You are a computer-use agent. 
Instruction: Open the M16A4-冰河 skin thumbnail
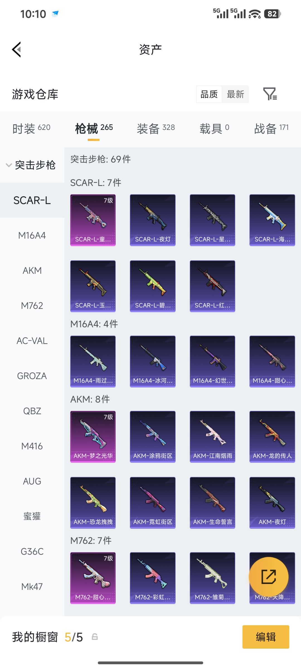pyautogui.click(x=153, y=361)
